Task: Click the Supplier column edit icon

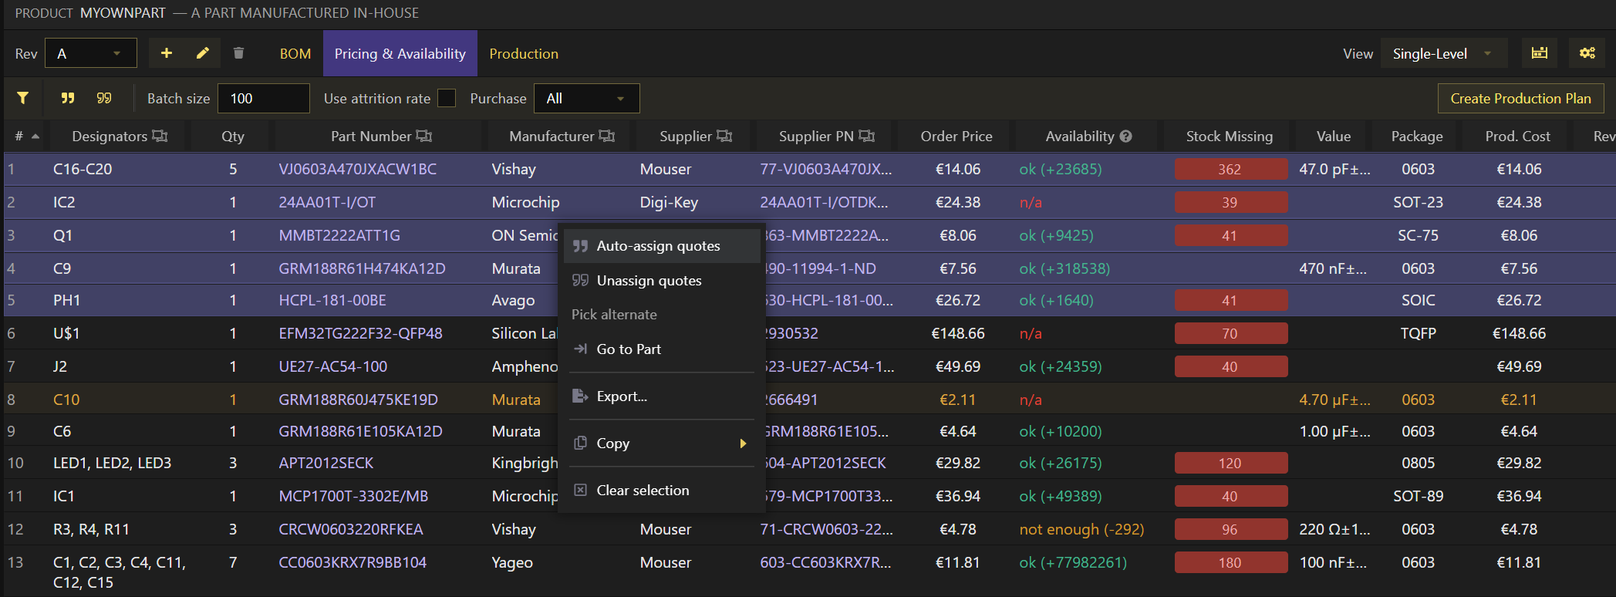Action: (724, 136)
